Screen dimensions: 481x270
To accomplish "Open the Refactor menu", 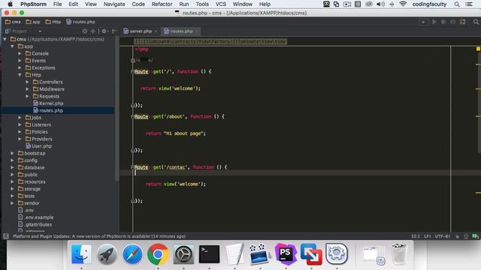I will click(162, 4).
